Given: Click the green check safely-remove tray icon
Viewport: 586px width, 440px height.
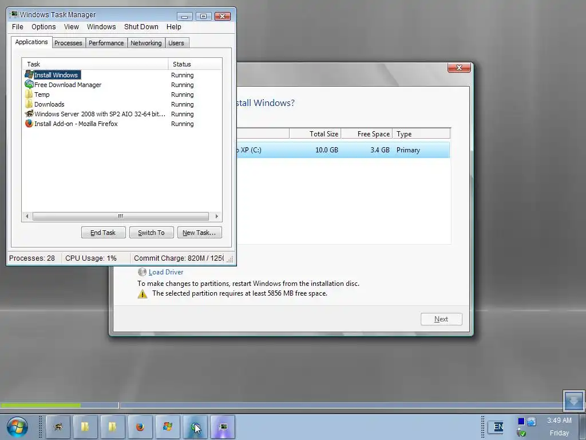Looking at the screenshot, I should tap(521, 433).
